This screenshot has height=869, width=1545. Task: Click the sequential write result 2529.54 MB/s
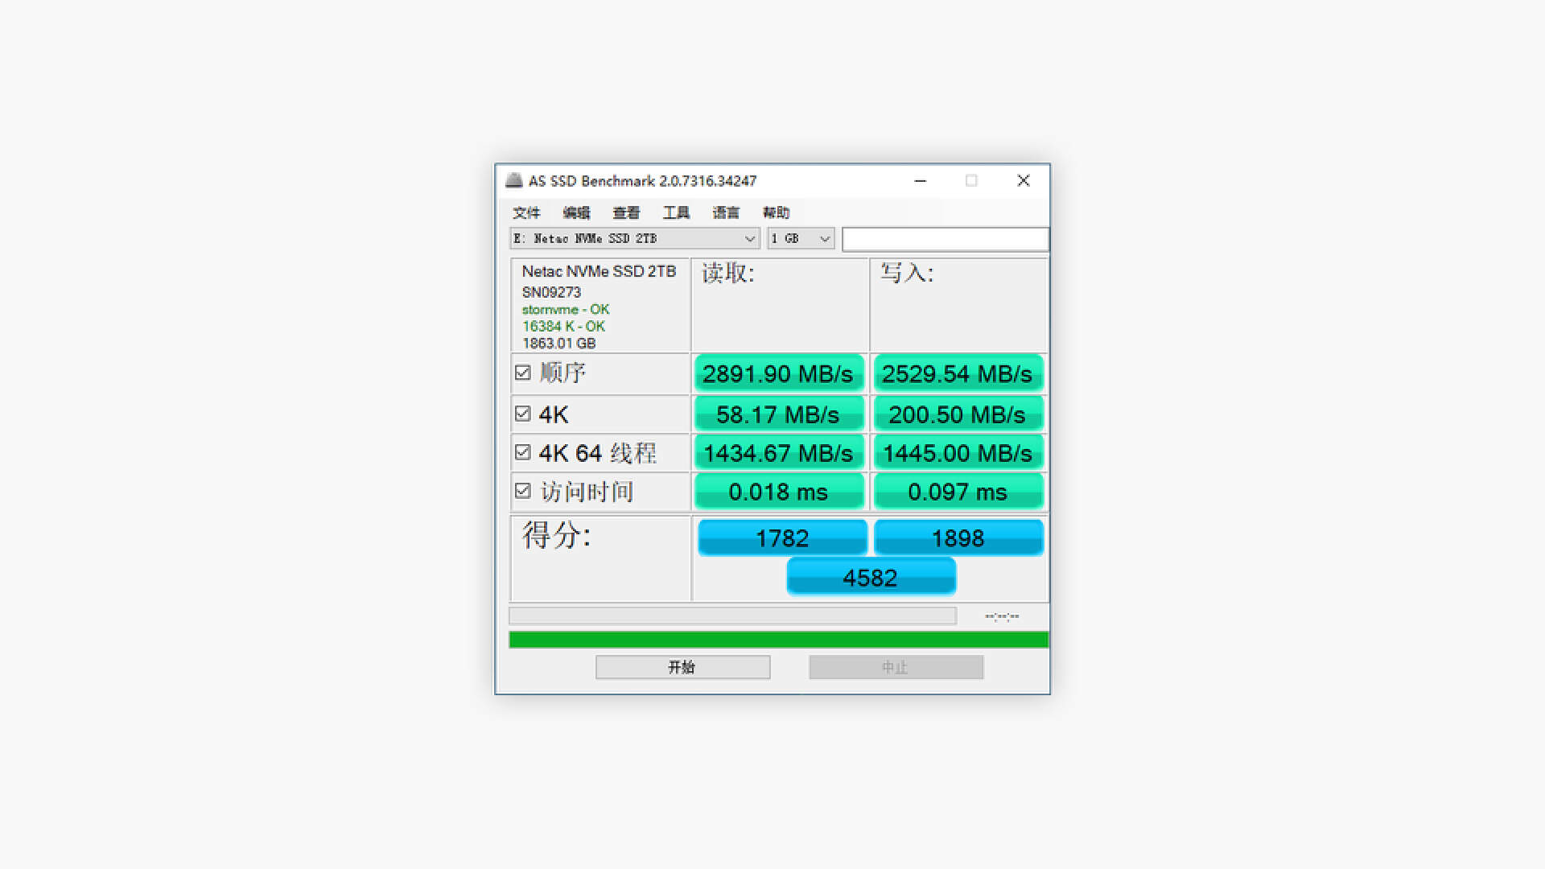point(958,373)
